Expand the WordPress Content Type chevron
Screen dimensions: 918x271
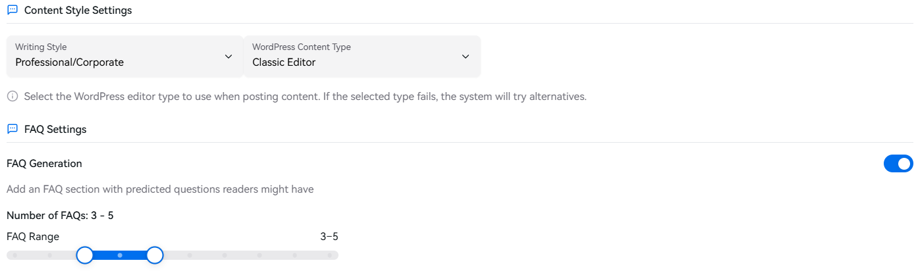pyautogui.click(x=466, y=57)
